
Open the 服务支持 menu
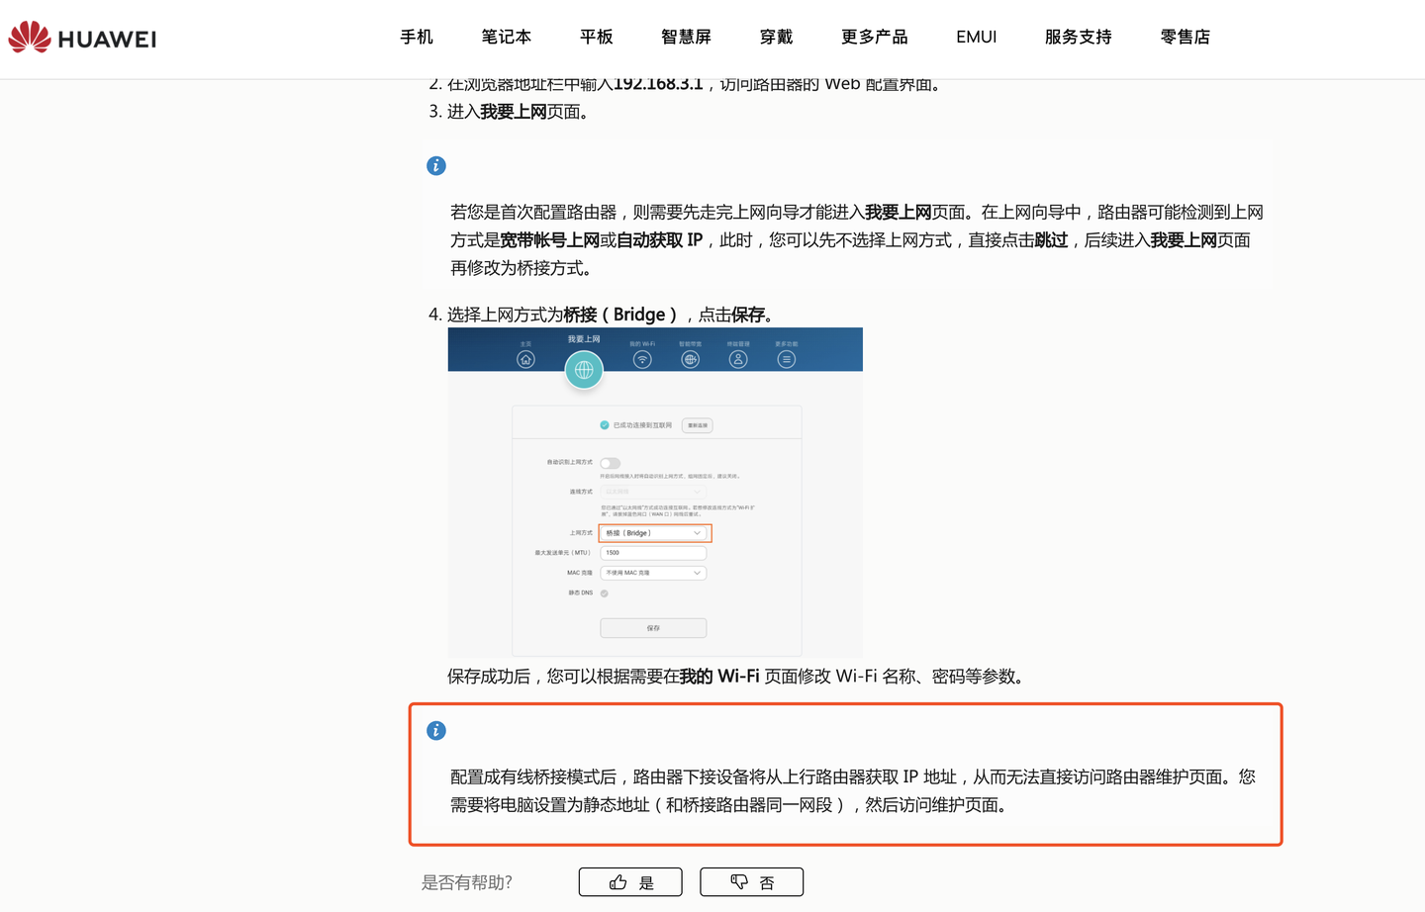[1078, 37]
